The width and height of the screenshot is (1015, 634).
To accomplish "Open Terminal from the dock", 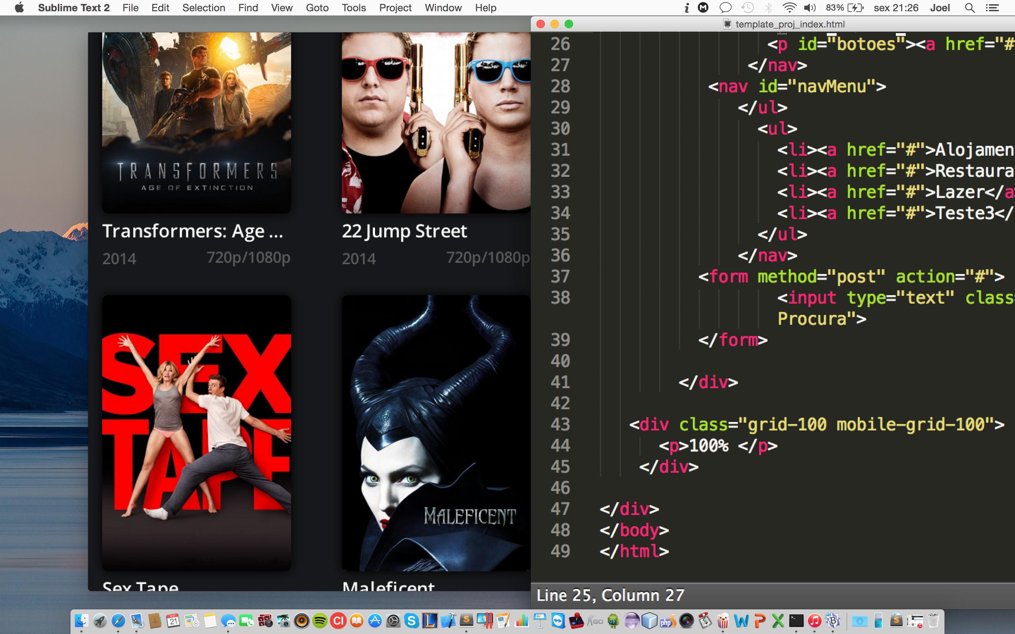I will pos(796,621).
